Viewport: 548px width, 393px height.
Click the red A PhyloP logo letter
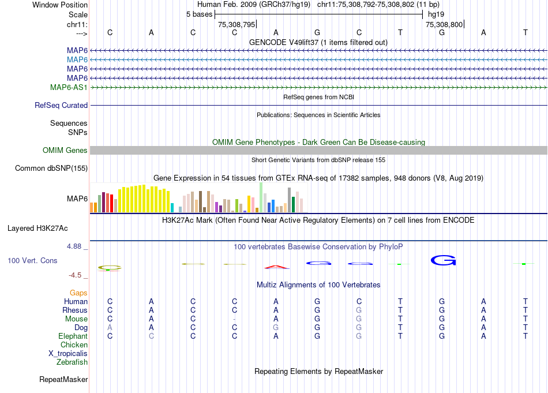(x=276, y=267)
